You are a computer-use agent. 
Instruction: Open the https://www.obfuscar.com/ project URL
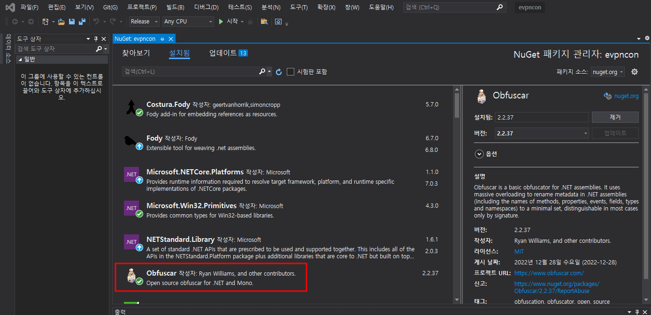(x=549, y=273)
